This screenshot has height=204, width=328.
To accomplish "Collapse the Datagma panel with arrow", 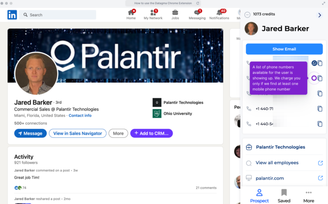I will point(319,15).
